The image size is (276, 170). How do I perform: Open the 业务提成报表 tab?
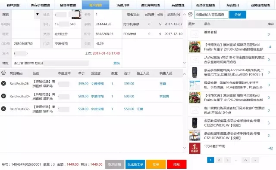260,5
